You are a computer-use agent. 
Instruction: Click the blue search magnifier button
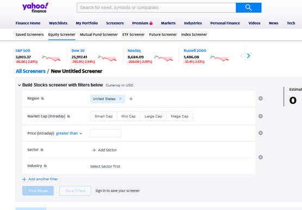pos(248,8)
